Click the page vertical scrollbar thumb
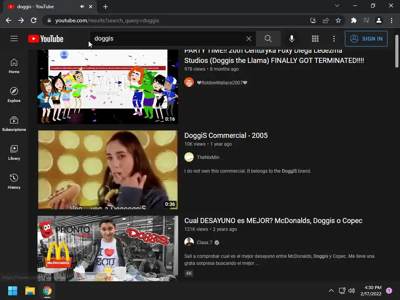The height and width of the screenshot is (300, 400). coord(397,51)
